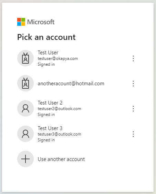Open the three-dot menu for Test User 2
This screenshot has width=156, height=194.
click(133, 109)
